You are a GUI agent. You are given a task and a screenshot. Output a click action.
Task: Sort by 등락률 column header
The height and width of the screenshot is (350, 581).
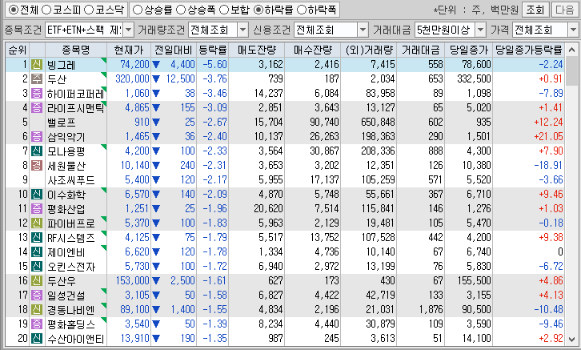212,50
